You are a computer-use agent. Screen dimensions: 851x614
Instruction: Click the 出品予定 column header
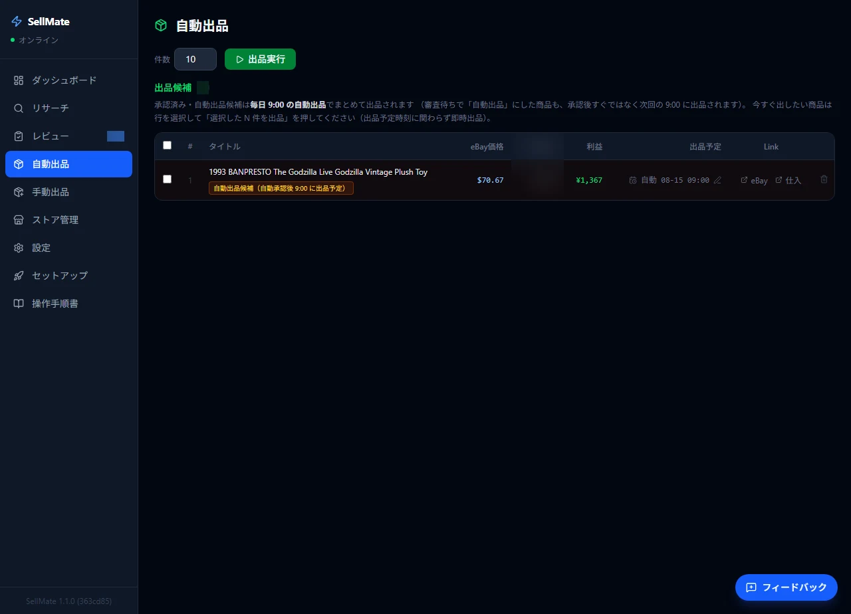point(705,147)
